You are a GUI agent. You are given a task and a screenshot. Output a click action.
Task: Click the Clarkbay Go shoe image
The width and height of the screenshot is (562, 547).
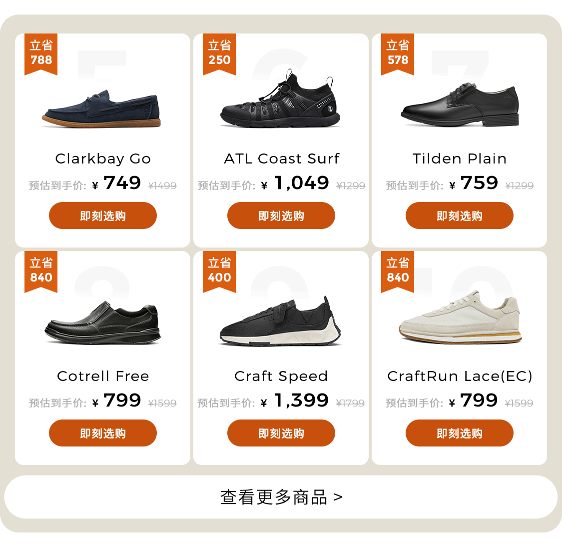point(101,108)
